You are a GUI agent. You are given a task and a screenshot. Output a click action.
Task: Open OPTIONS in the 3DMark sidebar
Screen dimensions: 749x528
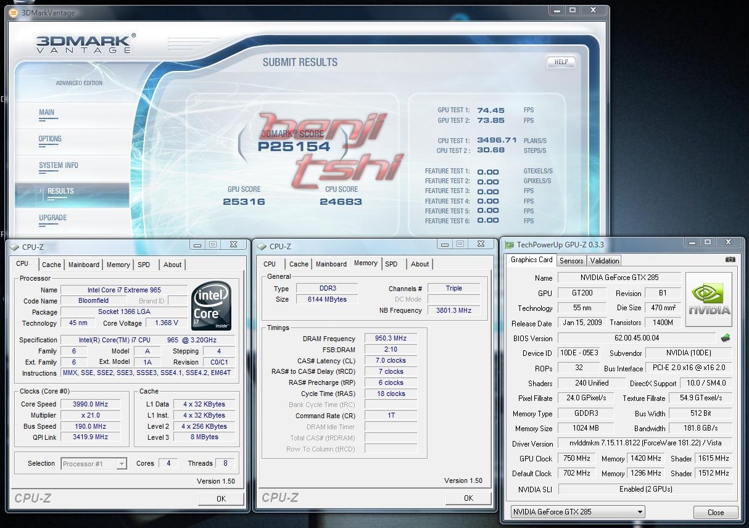pos(50,139)
